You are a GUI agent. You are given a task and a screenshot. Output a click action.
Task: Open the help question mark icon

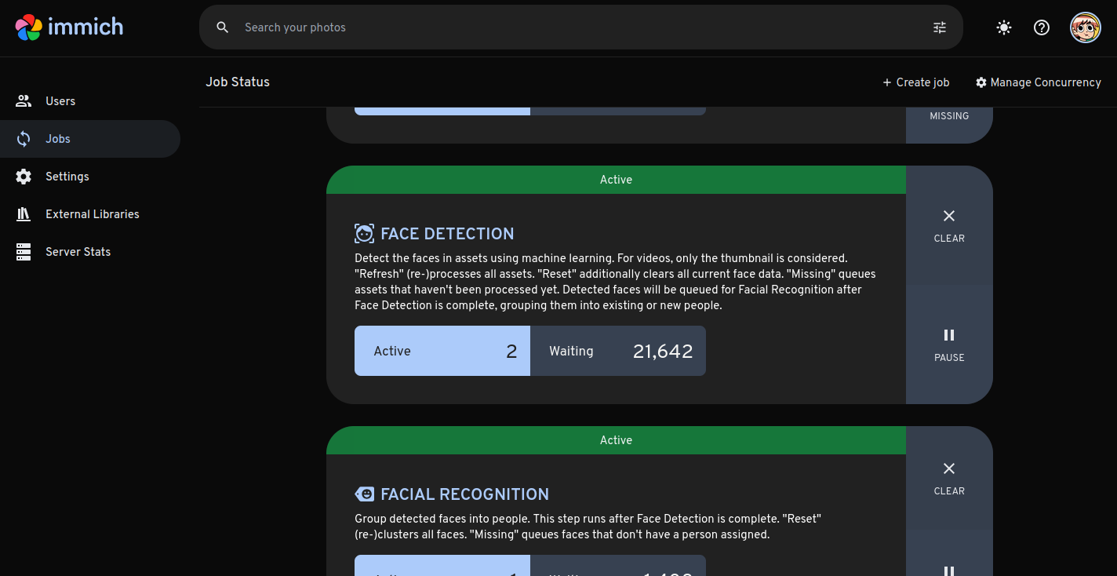(x=1042, y=27)
